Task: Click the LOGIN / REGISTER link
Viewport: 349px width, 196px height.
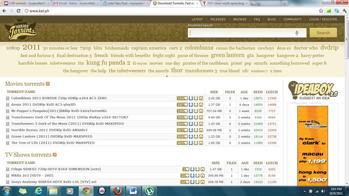Action: 323,19
